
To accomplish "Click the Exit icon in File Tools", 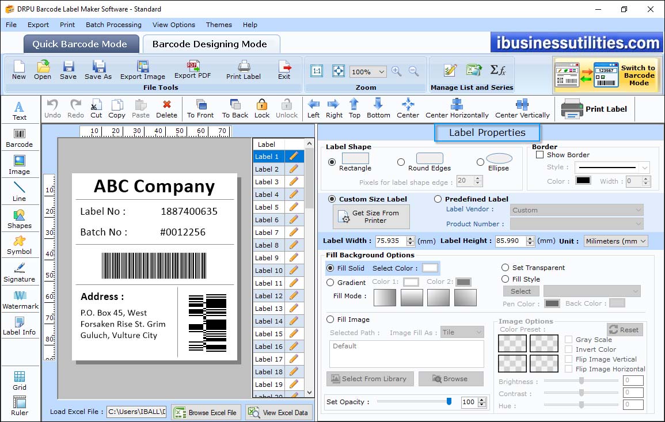I will [284, 70].
